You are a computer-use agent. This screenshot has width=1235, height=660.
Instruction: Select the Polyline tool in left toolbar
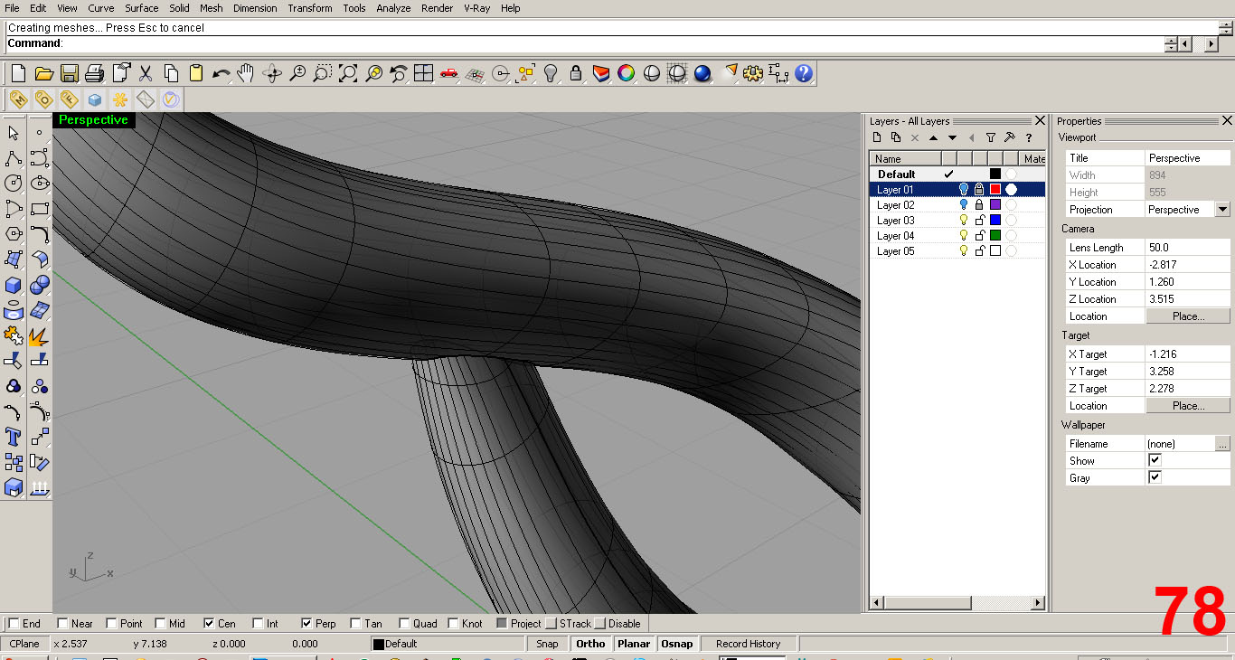tap(14, 158)
